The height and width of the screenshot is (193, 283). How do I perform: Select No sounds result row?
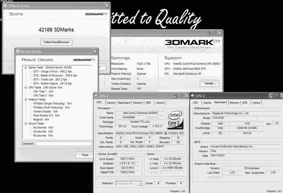[43, 127]
